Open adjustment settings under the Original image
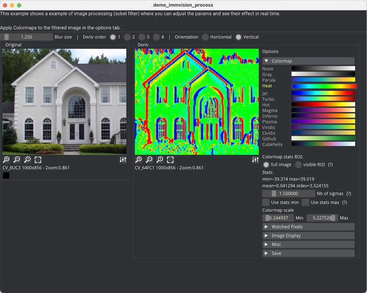Screen dimensions: 367x293 (123, 159)
